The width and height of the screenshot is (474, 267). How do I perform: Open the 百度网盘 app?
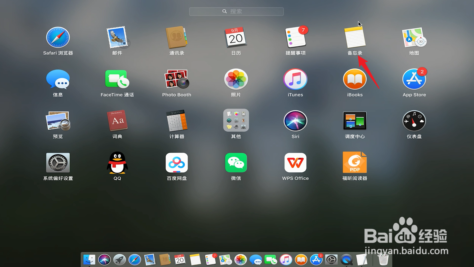point(177,163)
